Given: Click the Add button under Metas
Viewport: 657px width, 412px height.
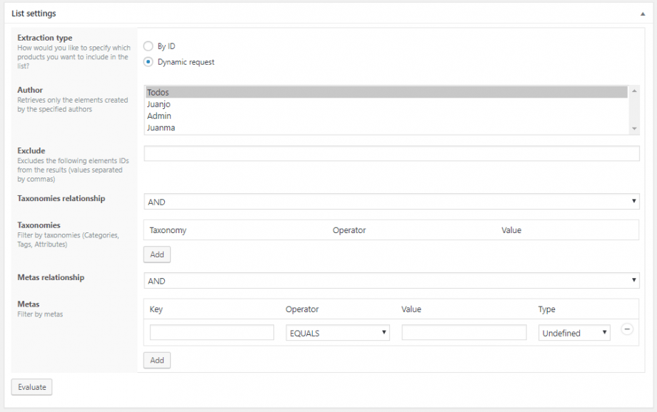Looking at the screenshot, I should 157,361.
